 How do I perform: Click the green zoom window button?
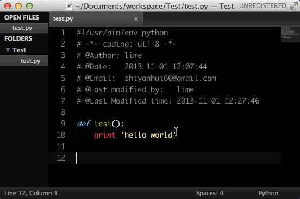click(29, 6)
